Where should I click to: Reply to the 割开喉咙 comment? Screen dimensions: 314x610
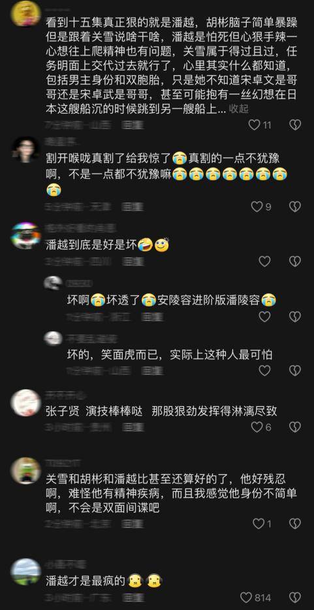[133, 207]
